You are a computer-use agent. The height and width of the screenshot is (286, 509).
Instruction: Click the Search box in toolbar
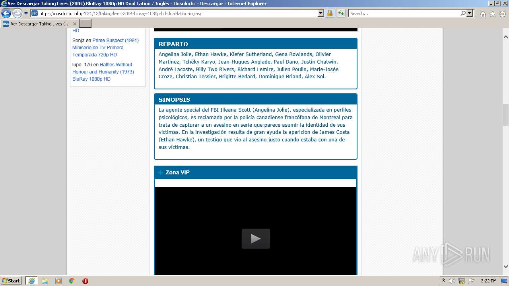coord(404,14)
